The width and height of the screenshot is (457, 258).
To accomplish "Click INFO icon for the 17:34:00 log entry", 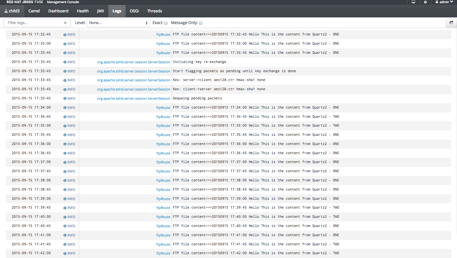I will point(65,108).
